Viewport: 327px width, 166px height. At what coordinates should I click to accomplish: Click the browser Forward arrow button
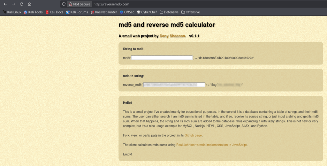pos(13,4)
